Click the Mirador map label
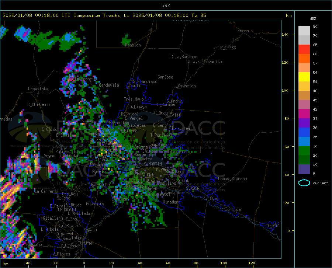The width and height of the screenshot is (332, 268). coord(170,202)
